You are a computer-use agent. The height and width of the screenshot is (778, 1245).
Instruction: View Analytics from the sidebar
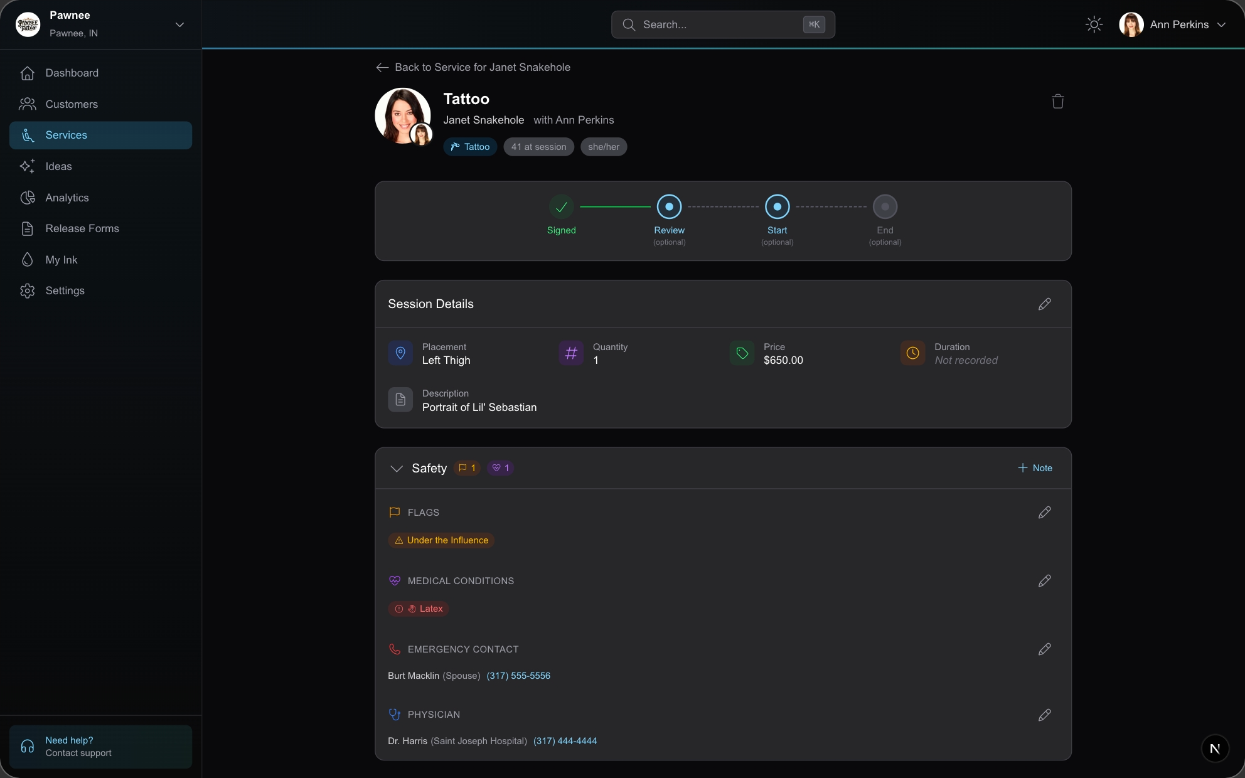coord(67,198)
